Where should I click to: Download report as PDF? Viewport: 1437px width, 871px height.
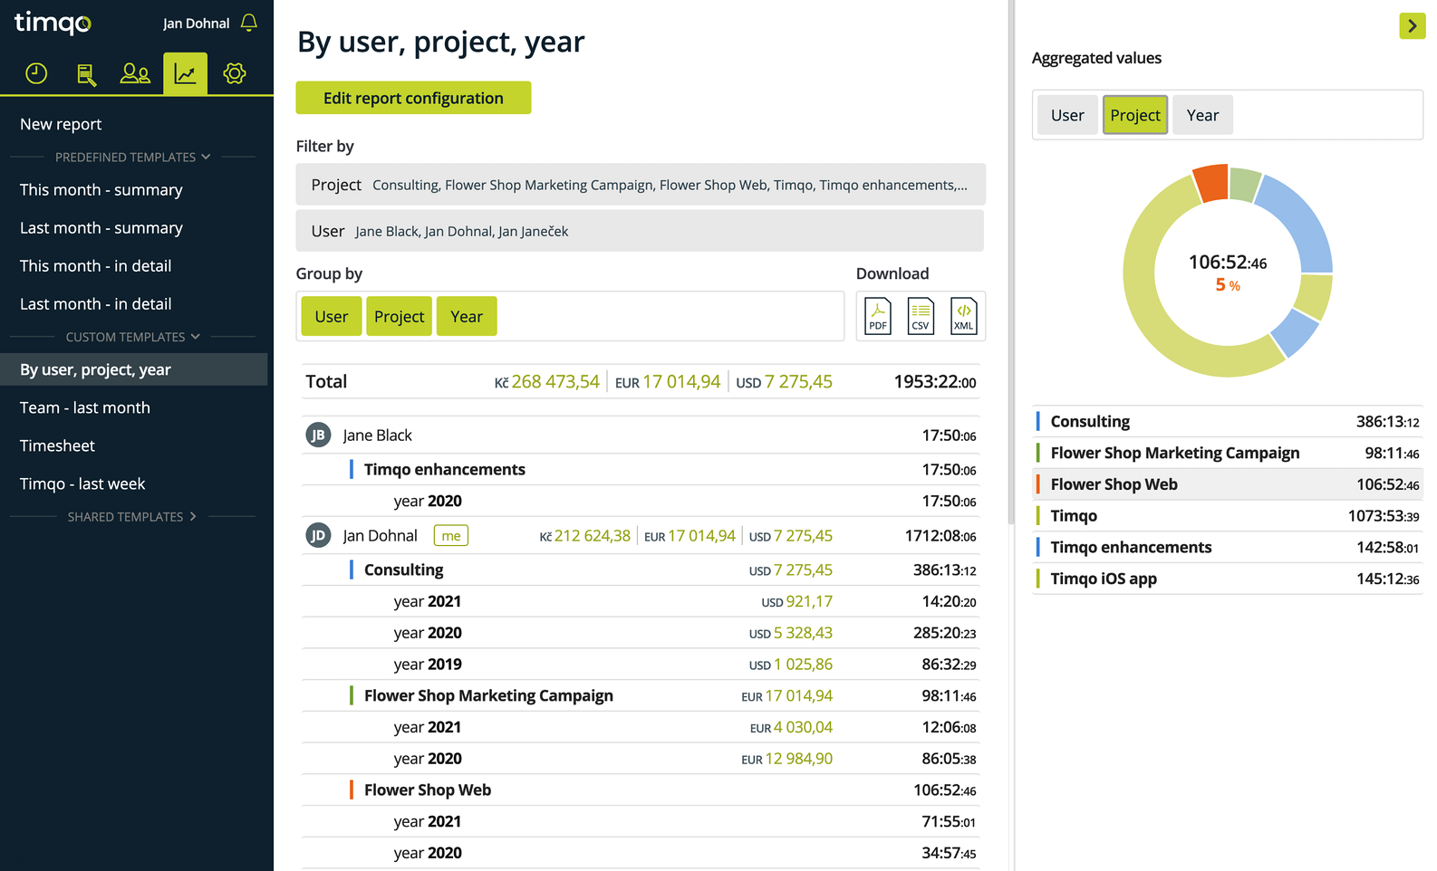[x=878, y=316]
